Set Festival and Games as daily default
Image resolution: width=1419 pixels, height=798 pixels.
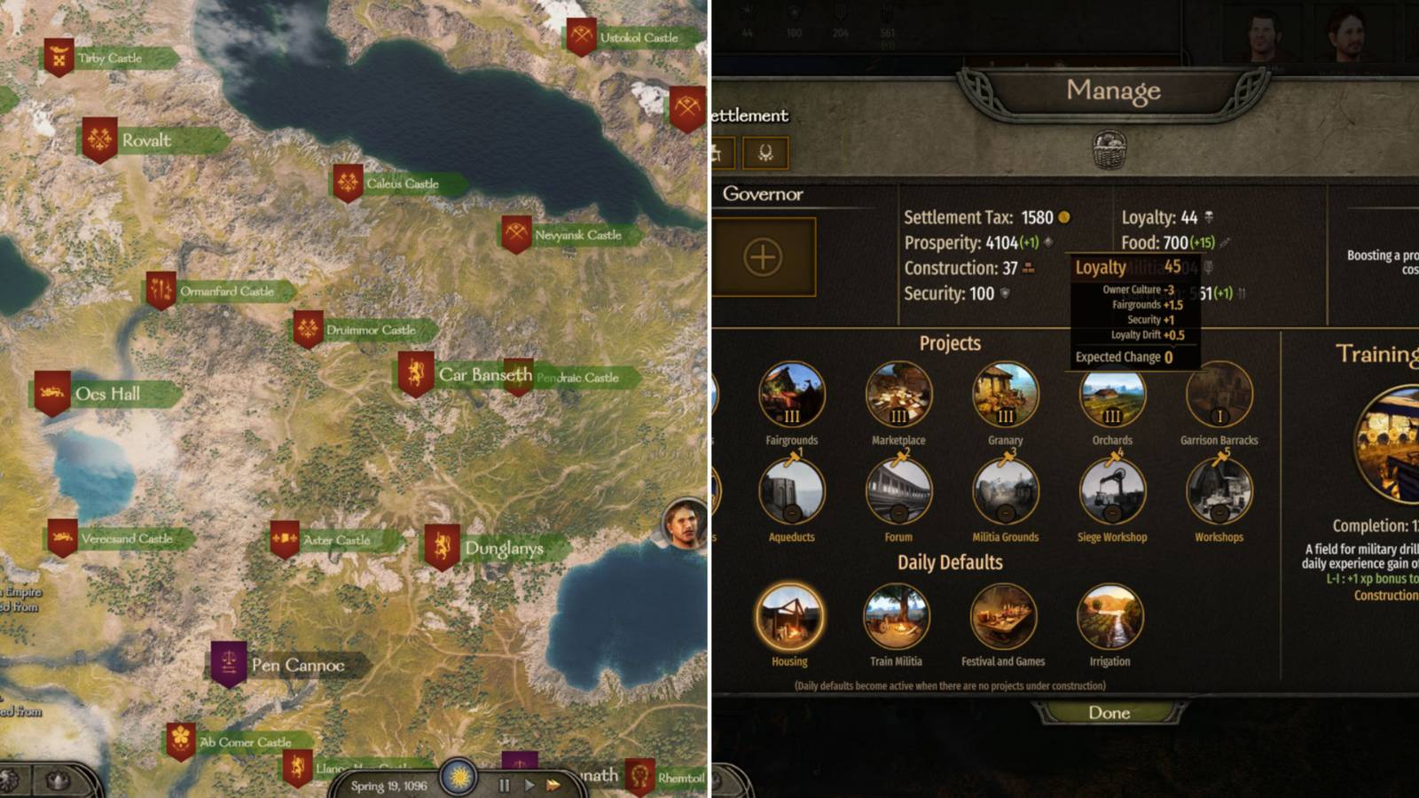coord(1003,616)
